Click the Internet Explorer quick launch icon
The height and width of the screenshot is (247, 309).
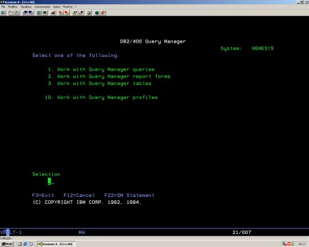[x=25, y=244]
